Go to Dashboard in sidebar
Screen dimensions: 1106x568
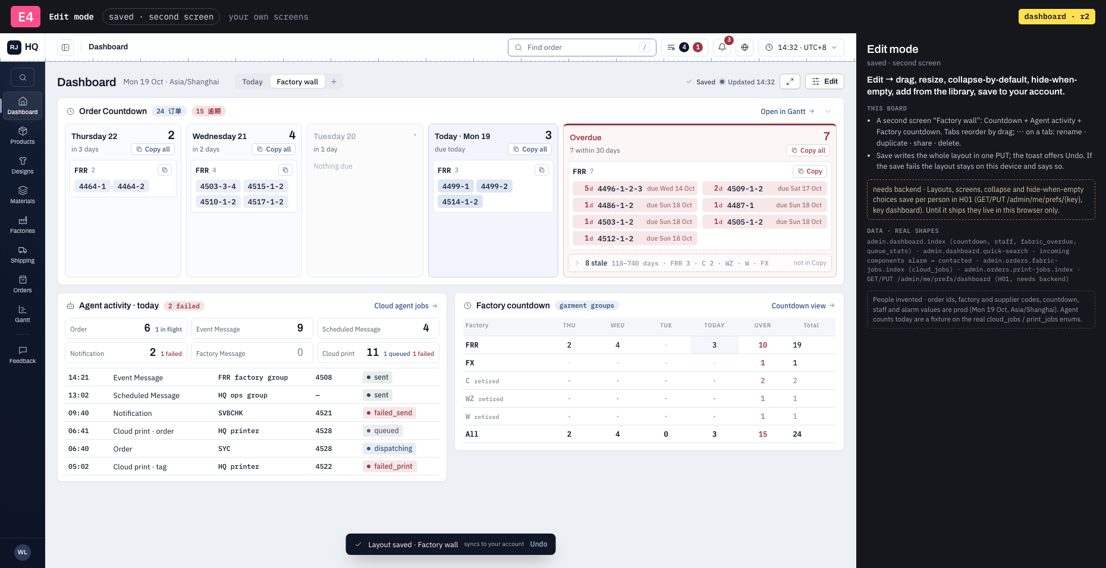pyautogui.click(x=23, y=106)
